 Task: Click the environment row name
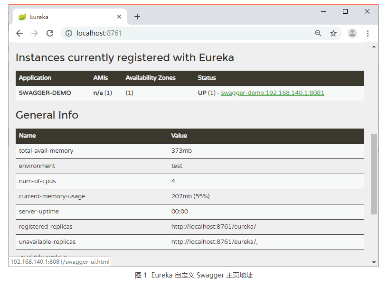(x=37, y=166)
